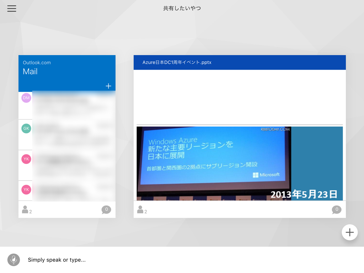Viewport: 364px width, 273px height.
Task: Open comments bubble on Mail card
Action: pyautogui.click(x=106, y=210)
